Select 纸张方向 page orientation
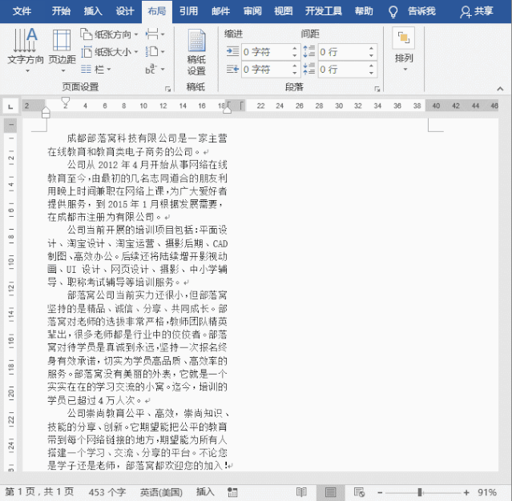This screenshot has width=512, height=501. click(x=110, y=34)
